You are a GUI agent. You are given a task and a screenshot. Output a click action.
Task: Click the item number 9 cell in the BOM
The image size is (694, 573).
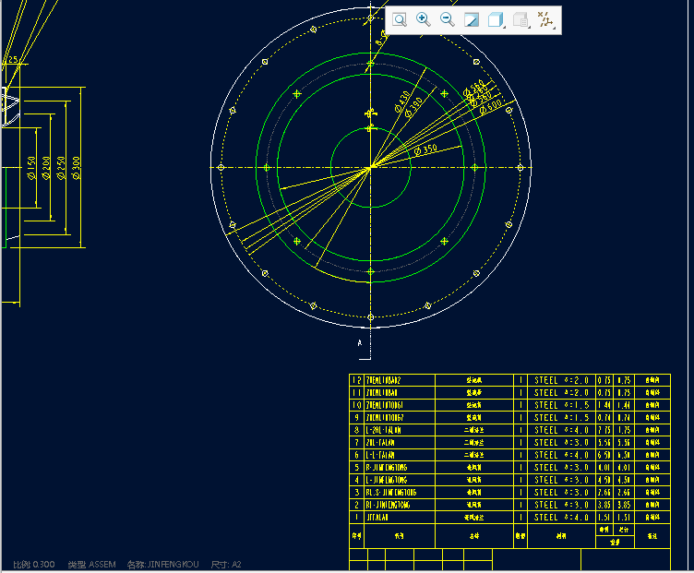tap(357, 417)
